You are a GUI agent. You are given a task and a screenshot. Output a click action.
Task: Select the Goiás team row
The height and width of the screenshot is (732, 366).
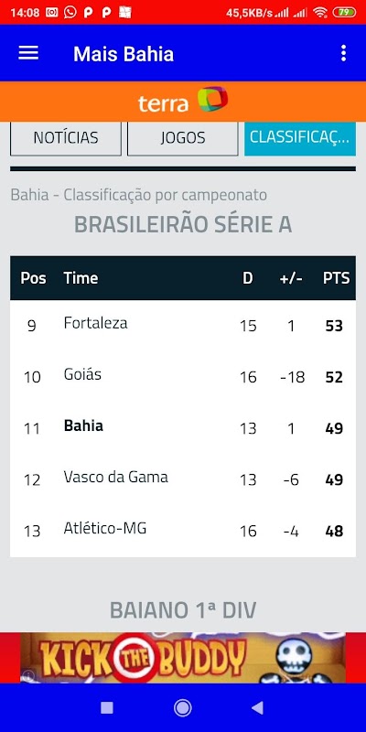point(183,377)
